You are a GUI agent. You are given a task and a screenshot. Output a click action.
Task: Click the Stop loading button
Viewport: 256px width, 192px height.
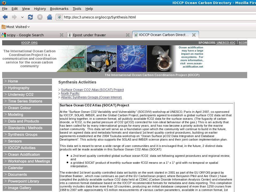pos(40,17)
